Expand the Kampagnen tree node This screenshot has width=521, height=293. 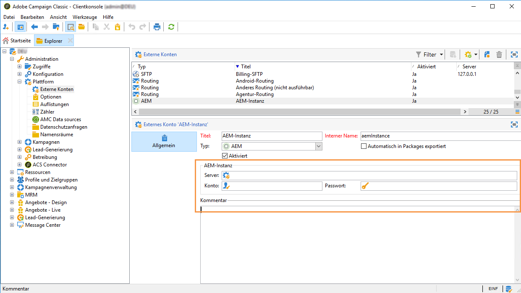tap(19, 142)
